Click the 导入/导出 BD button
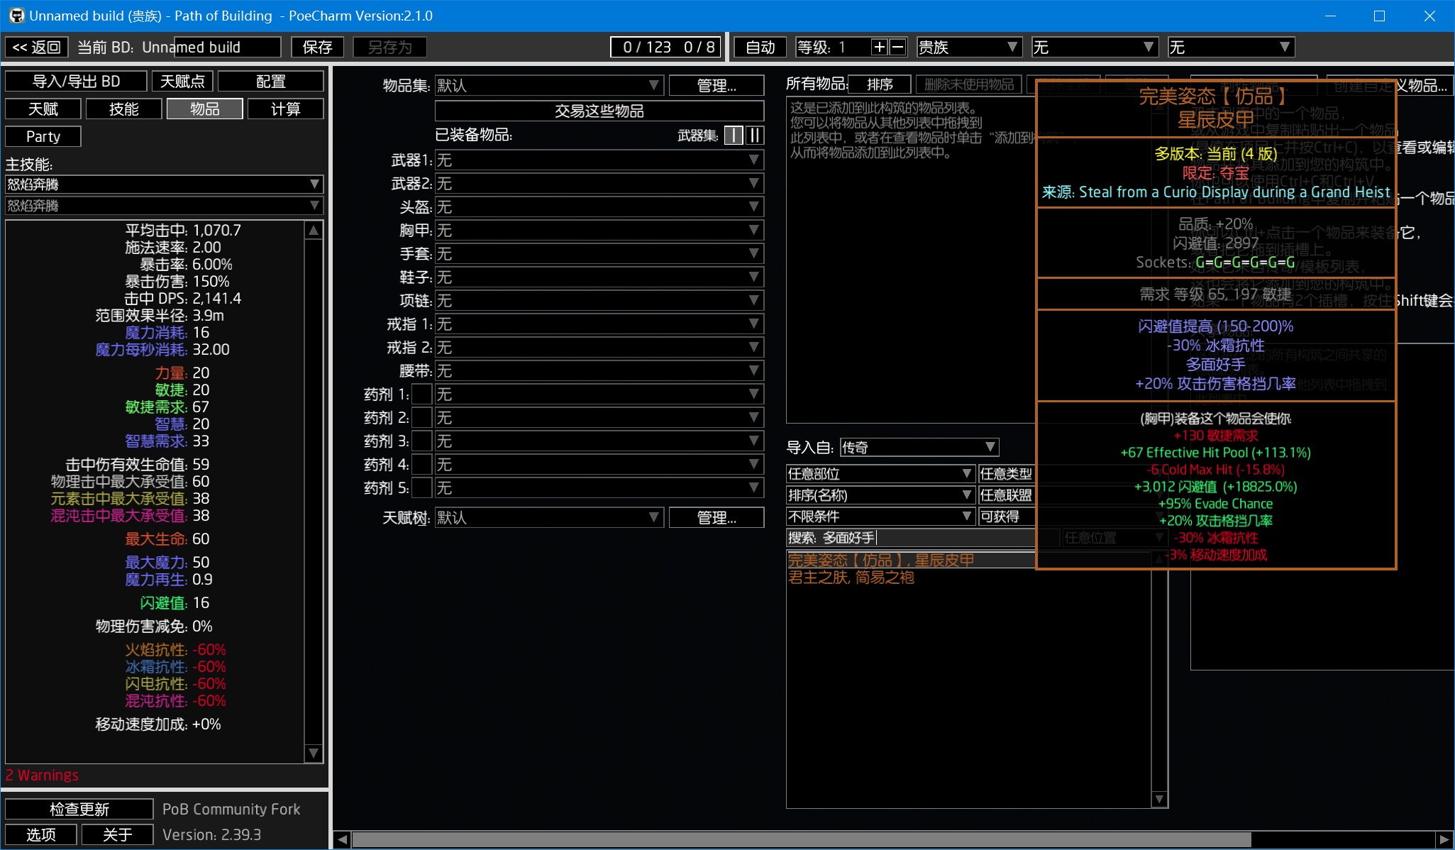This screenshot has height=850, width=1455. click(x=77, y=82)
